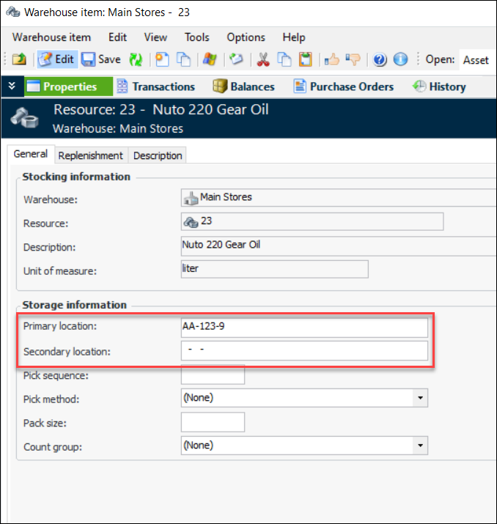
Task: Click the Pack size input box
Action: (x=213, y=422)
